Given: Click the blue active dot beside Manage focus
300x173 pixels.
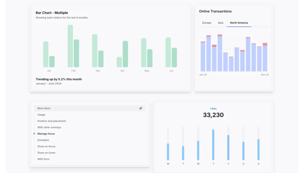Looking at the screenshot, I should click(x=34, y=134).
